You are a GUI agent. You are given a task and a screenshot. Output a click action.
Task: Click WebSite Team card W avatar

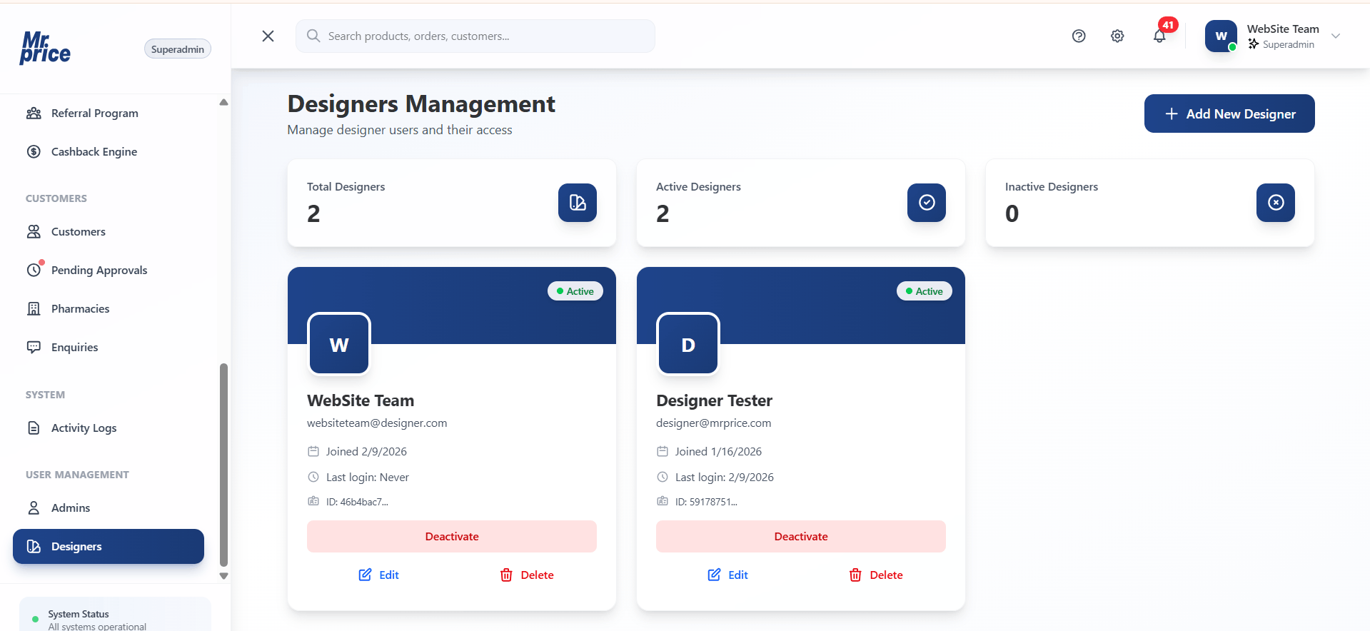pos(339,344)
